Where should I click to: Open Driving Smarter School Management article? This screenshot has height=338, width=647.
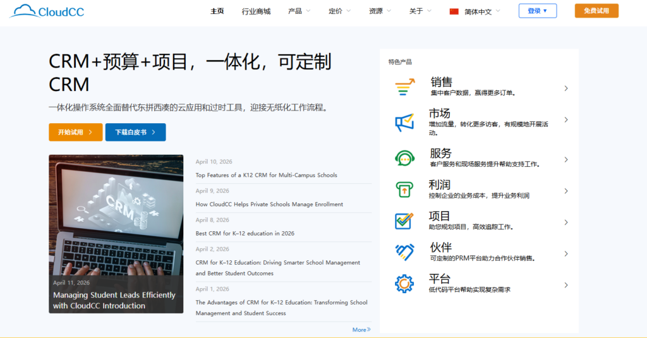(x=278, y=268)
